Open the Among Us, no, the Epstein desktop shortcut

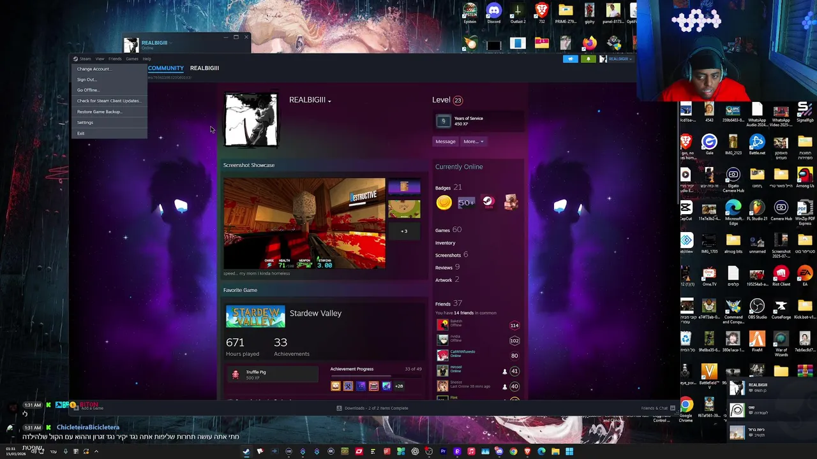coord(470,13)
